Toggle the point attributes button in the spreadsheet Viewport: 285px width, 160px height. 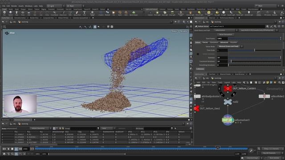tap(54, 128)
